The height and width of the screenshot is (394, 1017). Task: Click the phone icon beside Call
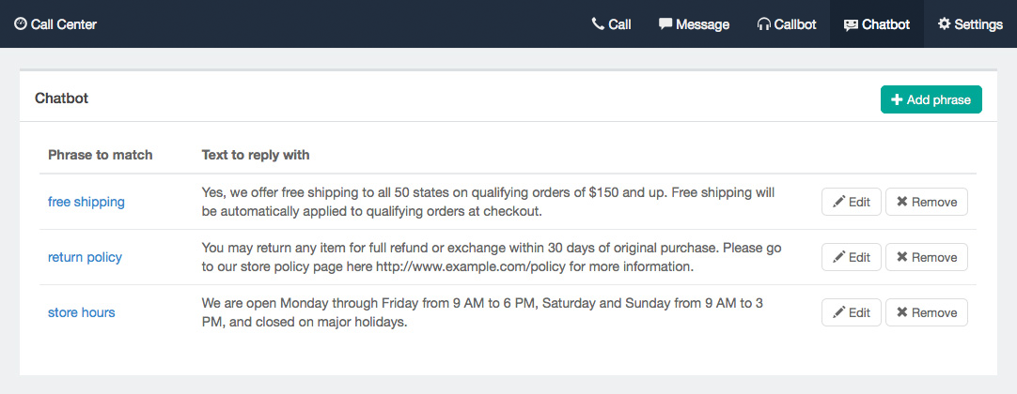[x=598, y=24]
